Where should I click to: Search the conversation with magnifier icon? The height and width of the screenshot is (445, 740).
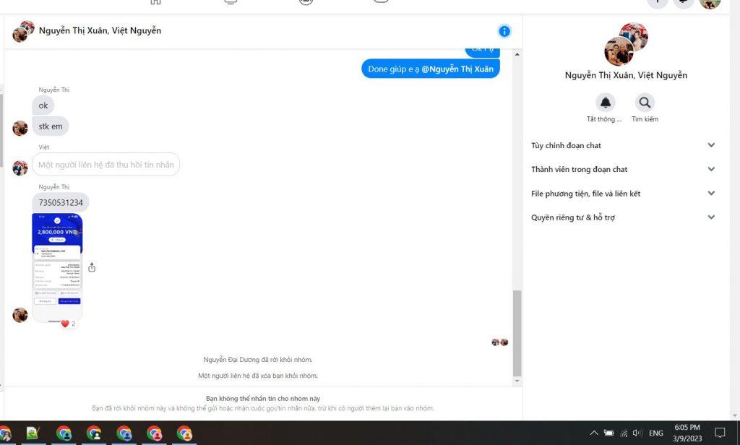[x=645, y=103]
